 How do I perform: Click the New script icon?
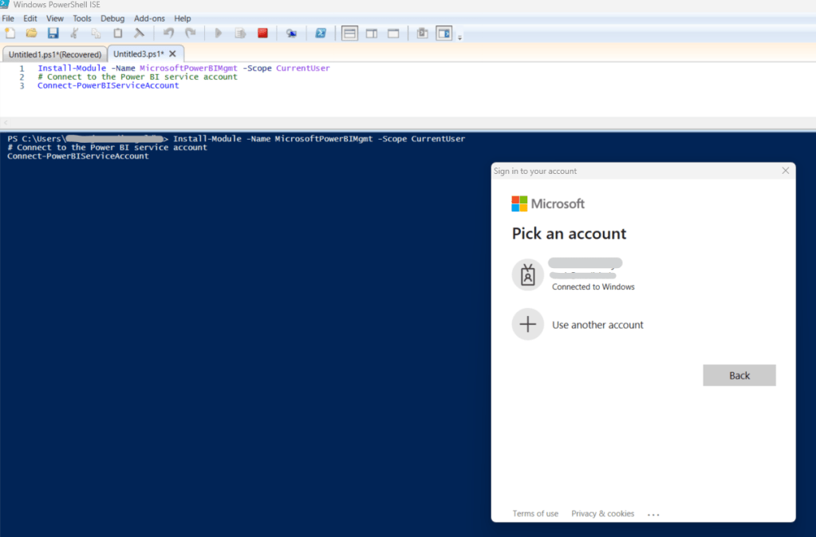[x=10, y=33]
